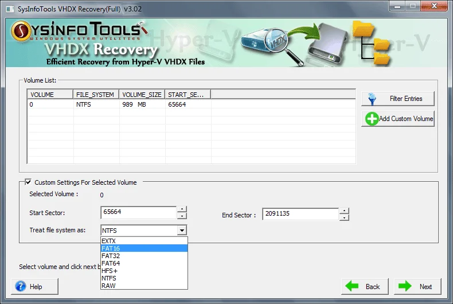This screenshot has height=304, width=453.
Task: Click the Help button label
Action: [x=36, y=287]
